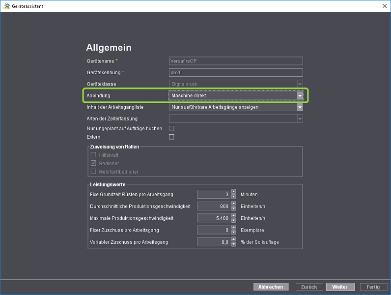Toggle the Bediener role checkbox
Screen dimensions: 391x295
[93, 163]
